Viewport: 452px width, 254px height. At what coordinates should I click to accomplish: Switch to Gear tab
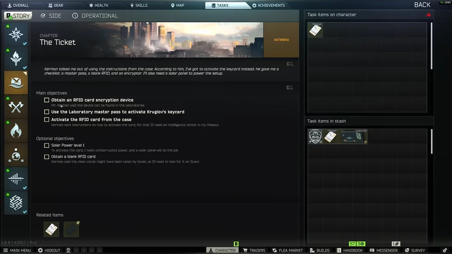point(56,5)
